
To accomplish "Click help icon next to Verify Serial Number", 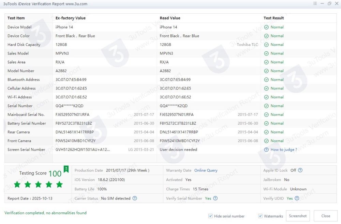I will click(215, 198).
